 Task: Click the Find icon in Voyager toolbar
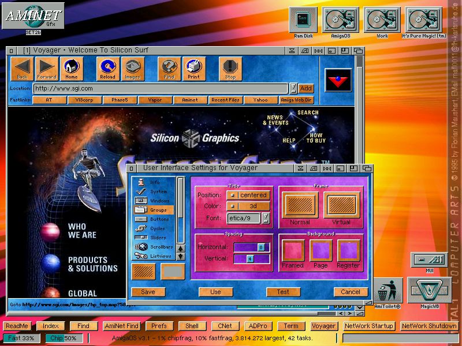point(169,69)
